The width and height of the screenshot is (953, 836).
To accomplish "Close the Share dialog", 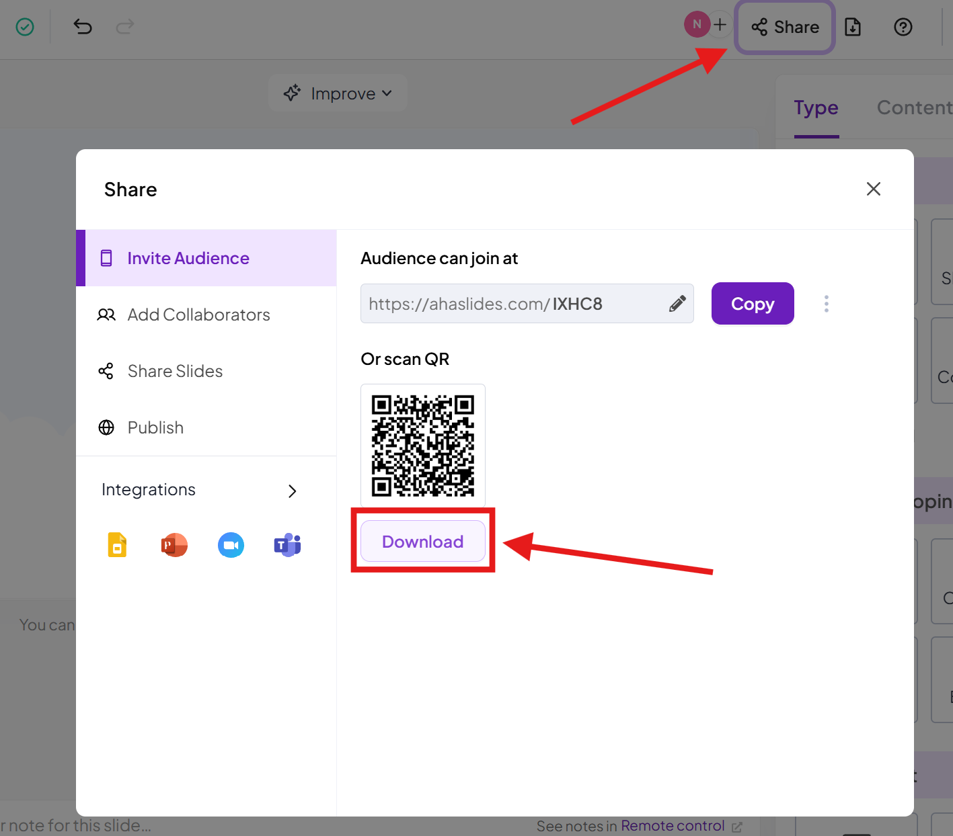I will pos(873,189).
